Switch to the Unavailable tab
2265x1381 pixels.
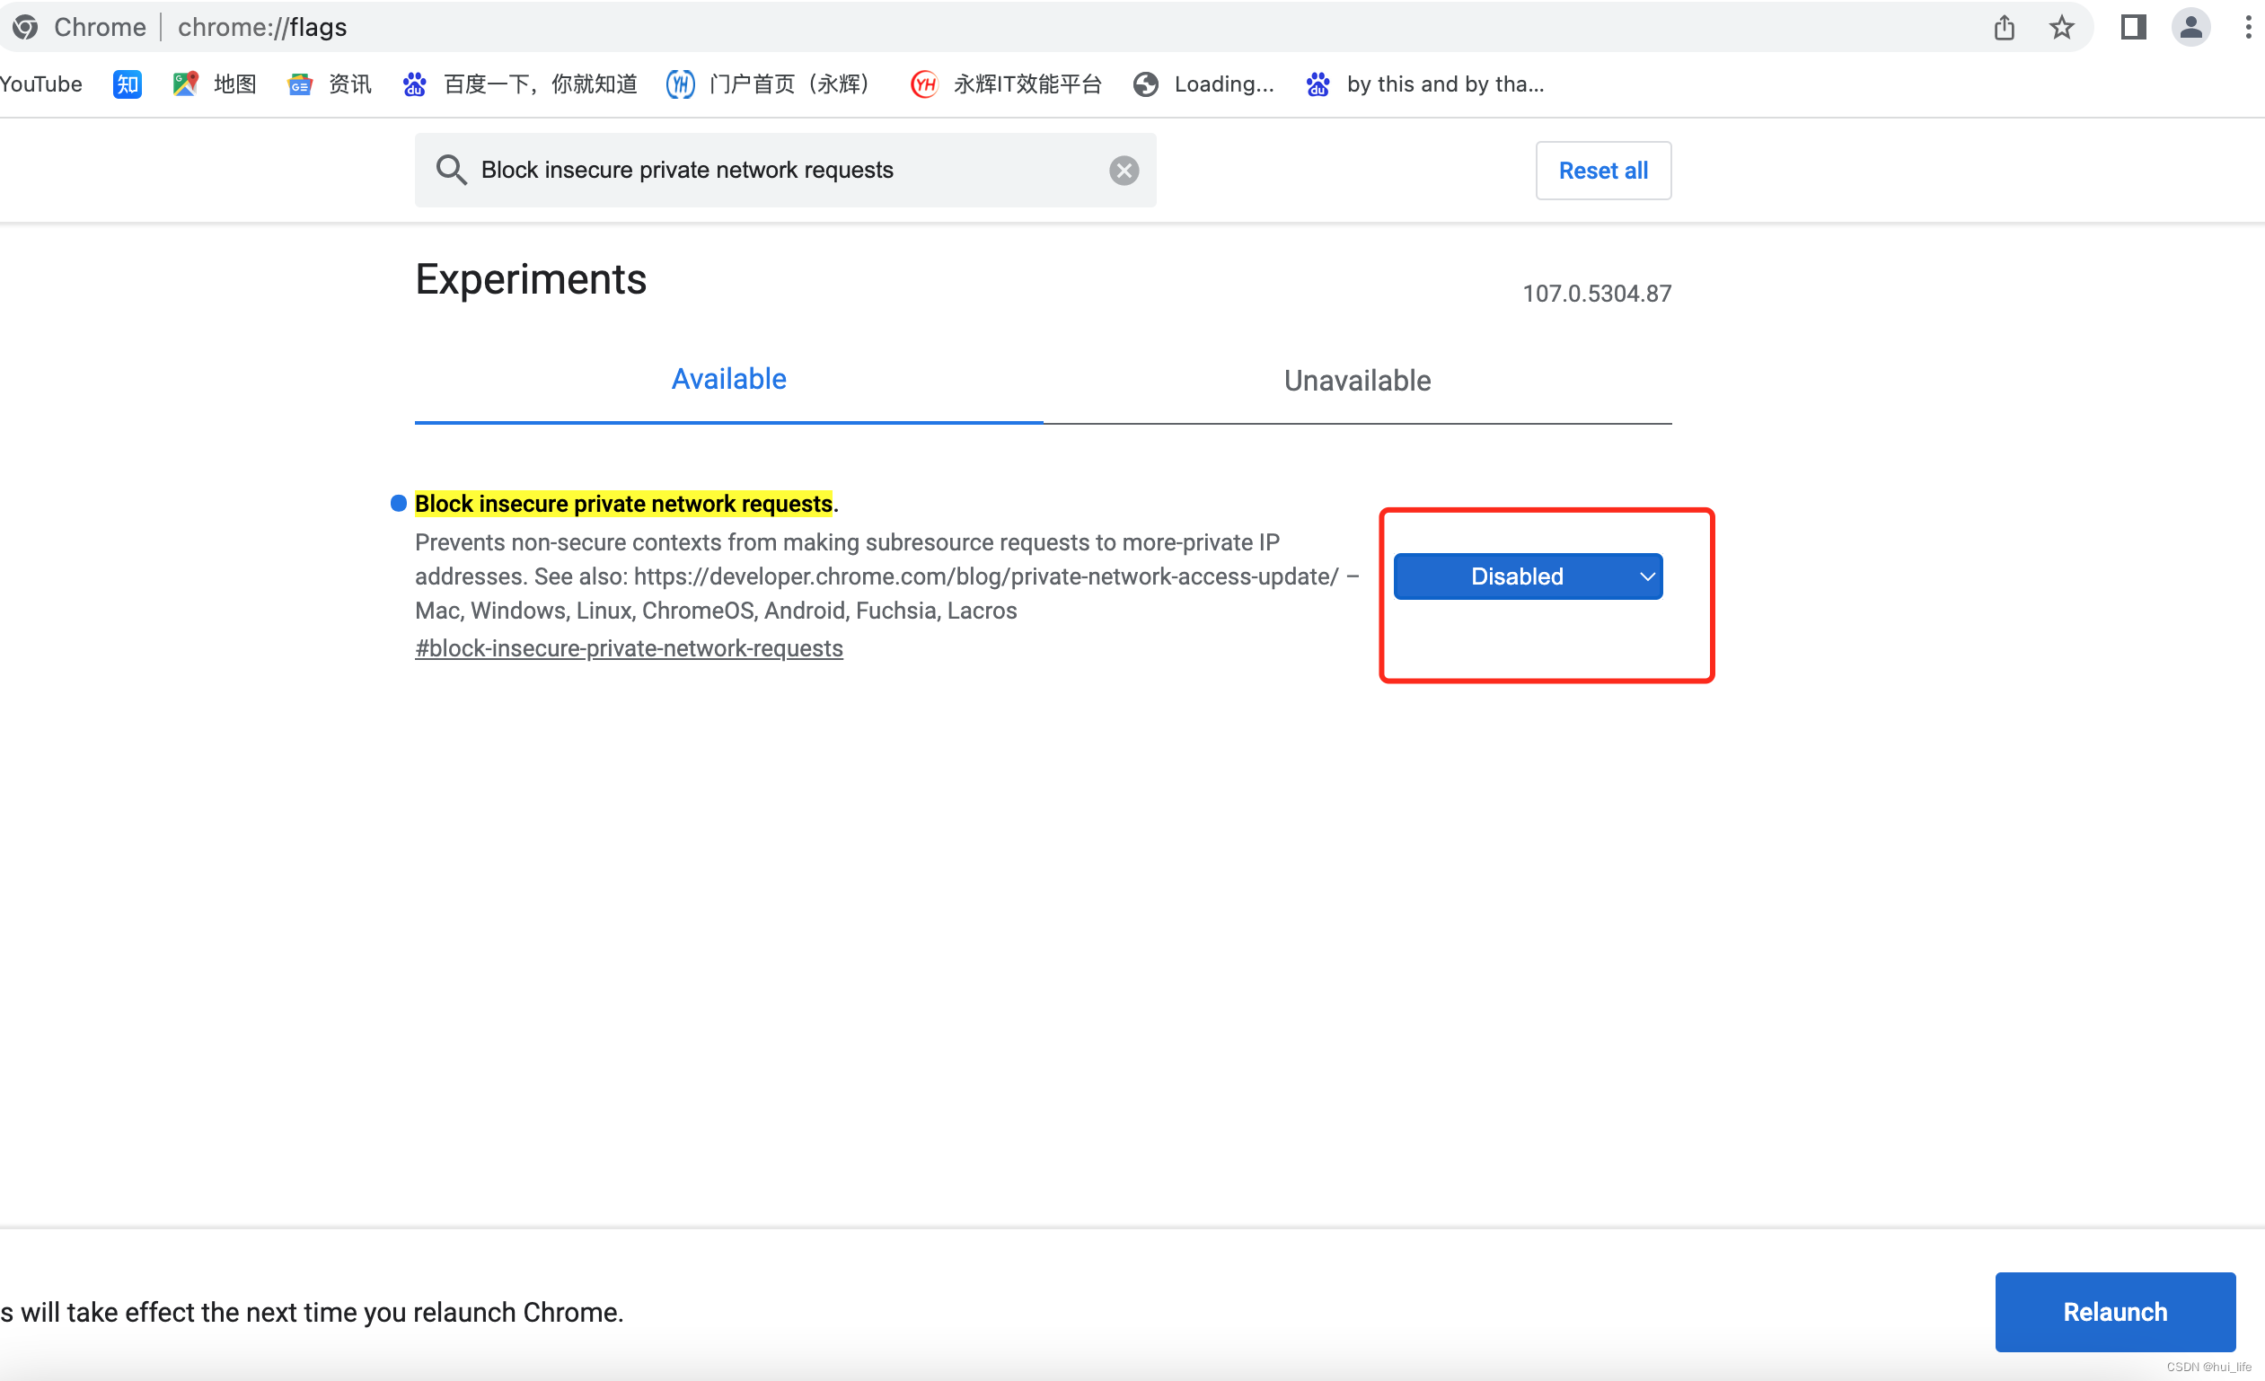(1357, 380)
